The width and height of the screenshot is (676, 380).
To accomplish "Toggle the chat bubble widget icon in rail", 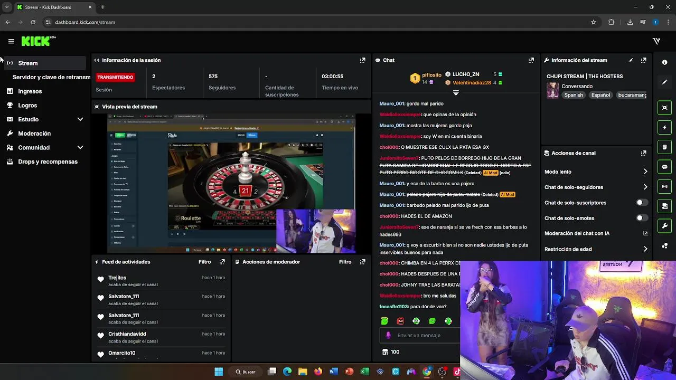I will 664,167.
